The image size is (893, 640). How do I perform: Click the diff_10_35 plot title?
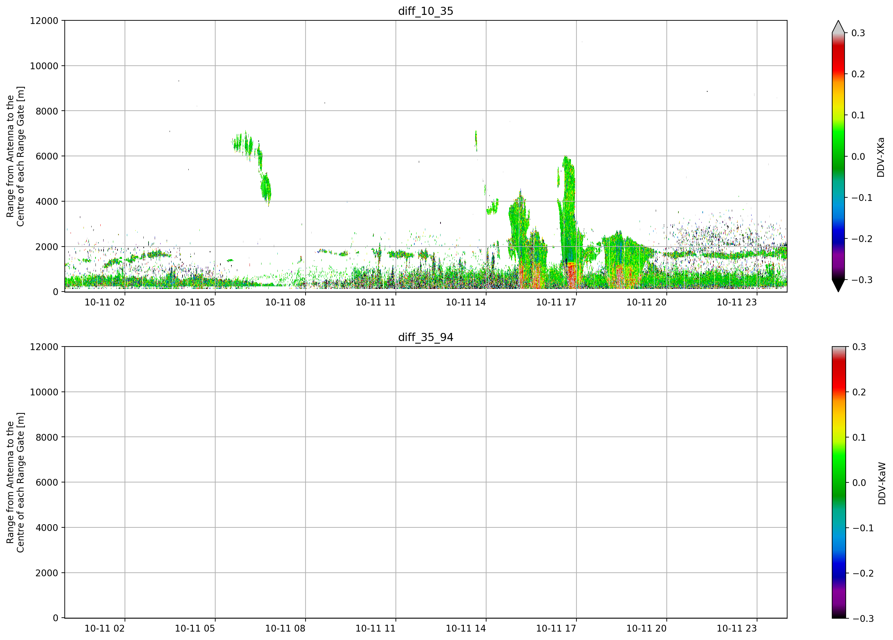click(426, 11)
